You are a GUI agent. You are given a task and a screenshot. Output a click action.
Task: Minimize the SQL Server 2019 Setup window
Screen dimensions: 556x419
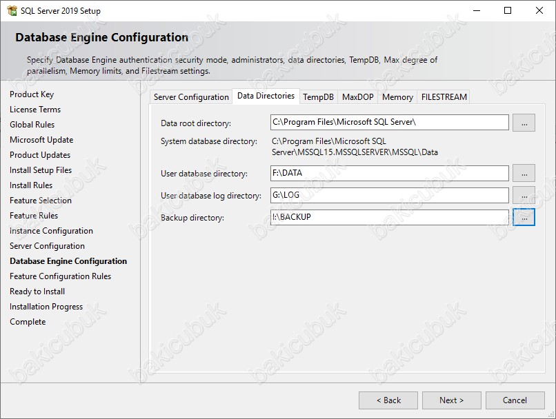point(477,10)
